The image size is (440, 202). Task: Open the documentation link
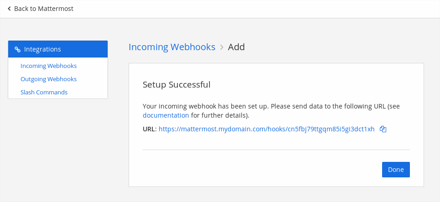[x=166, y=115]
